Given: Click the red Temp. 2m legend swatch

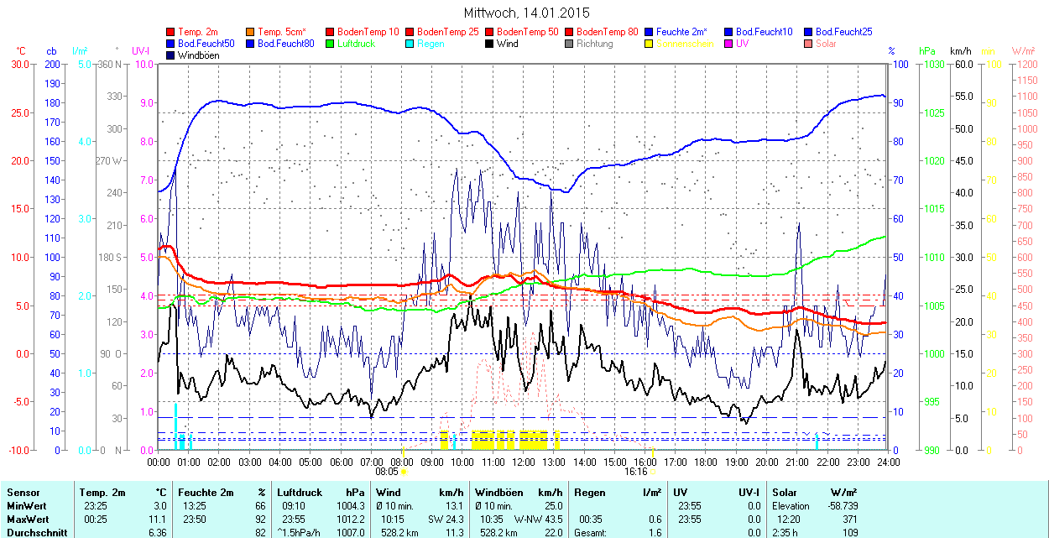Looking at the screenshot, I should pos(171,32).
